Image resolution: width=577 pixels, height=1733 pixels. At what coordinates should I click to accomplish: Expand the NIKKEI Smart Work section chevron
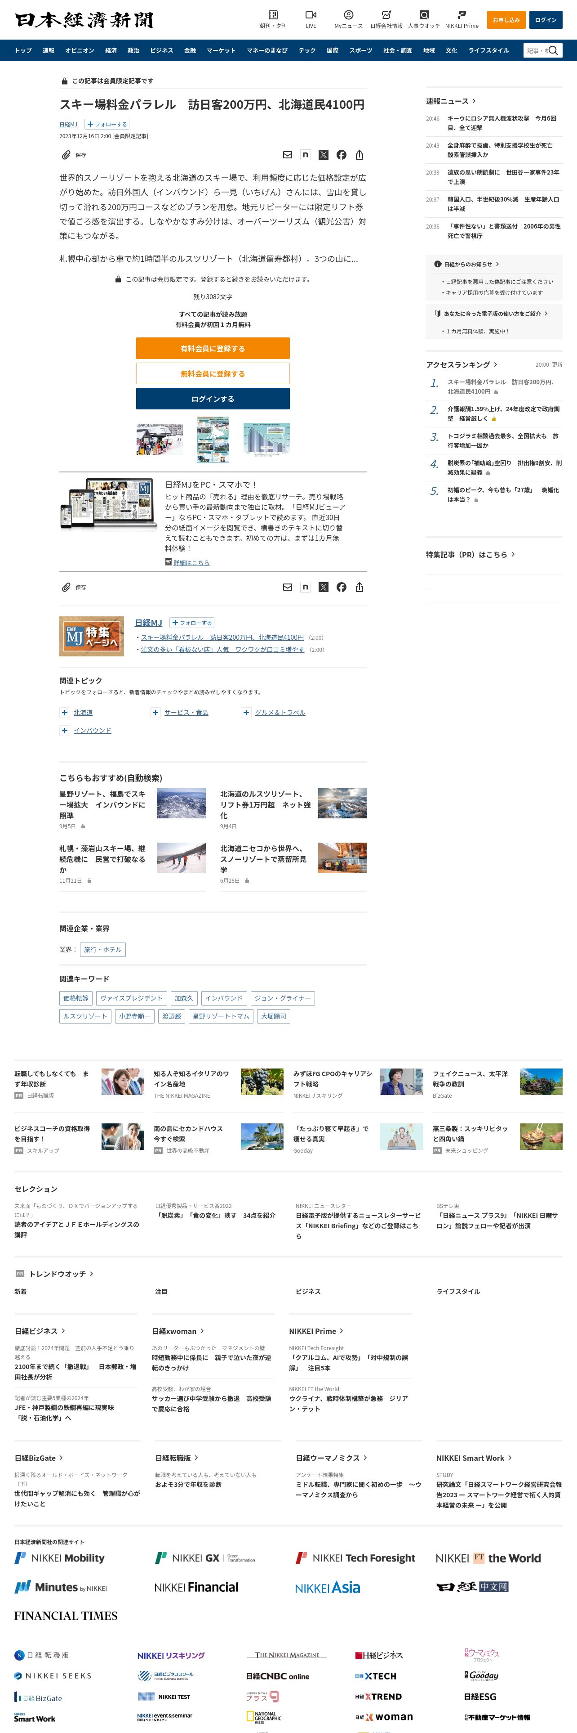[510, 1458]
